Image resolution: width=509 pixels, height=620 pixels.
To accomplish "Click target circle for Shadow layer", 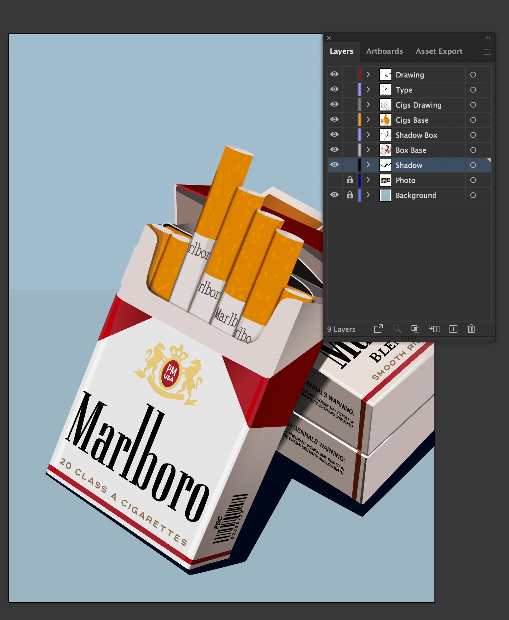I will tap(473, 165).
